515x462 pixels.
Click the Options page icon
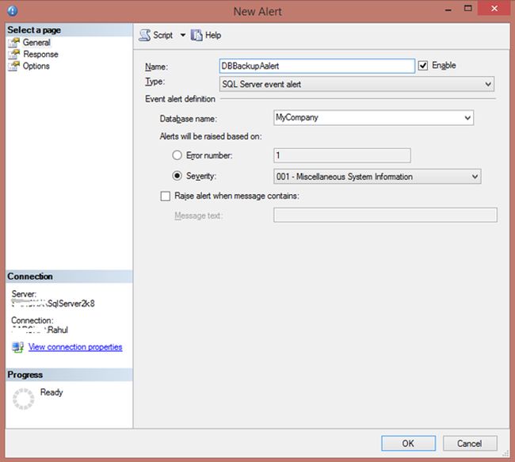click(x=13, y=66)
